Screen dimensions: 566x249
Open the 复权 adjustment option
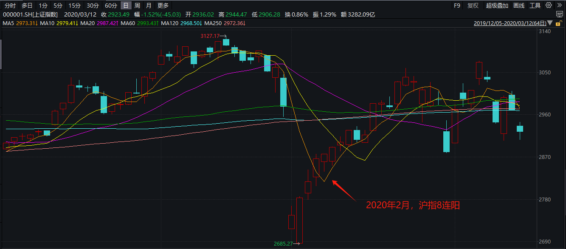pos(473,6)
